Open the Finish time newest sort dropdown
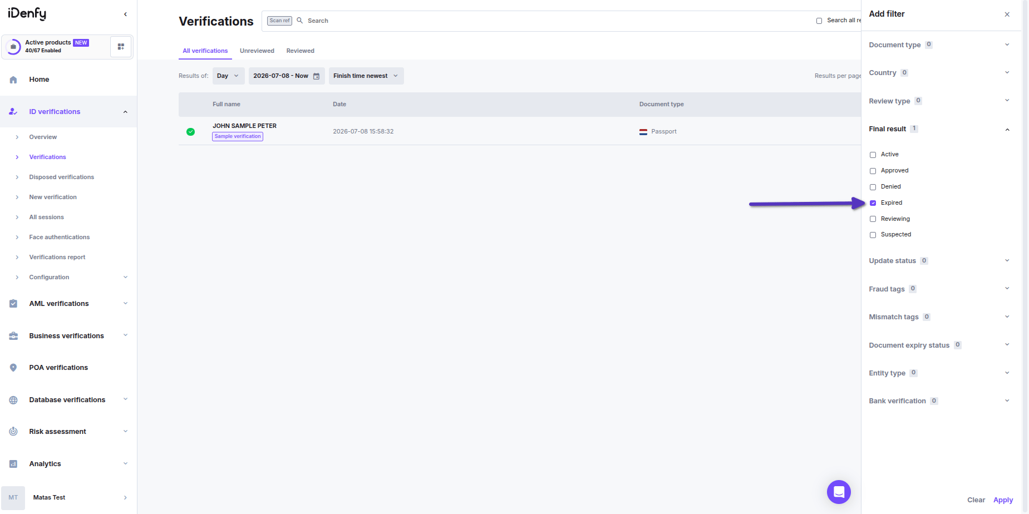1029x514 pixels. pos(366,76)
